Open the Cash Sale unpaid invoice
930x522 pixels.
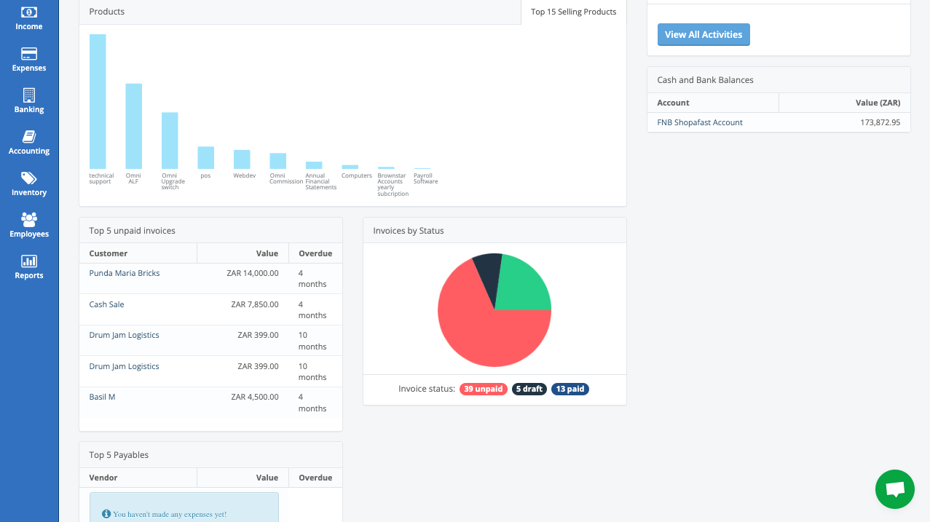click(106, 304)
